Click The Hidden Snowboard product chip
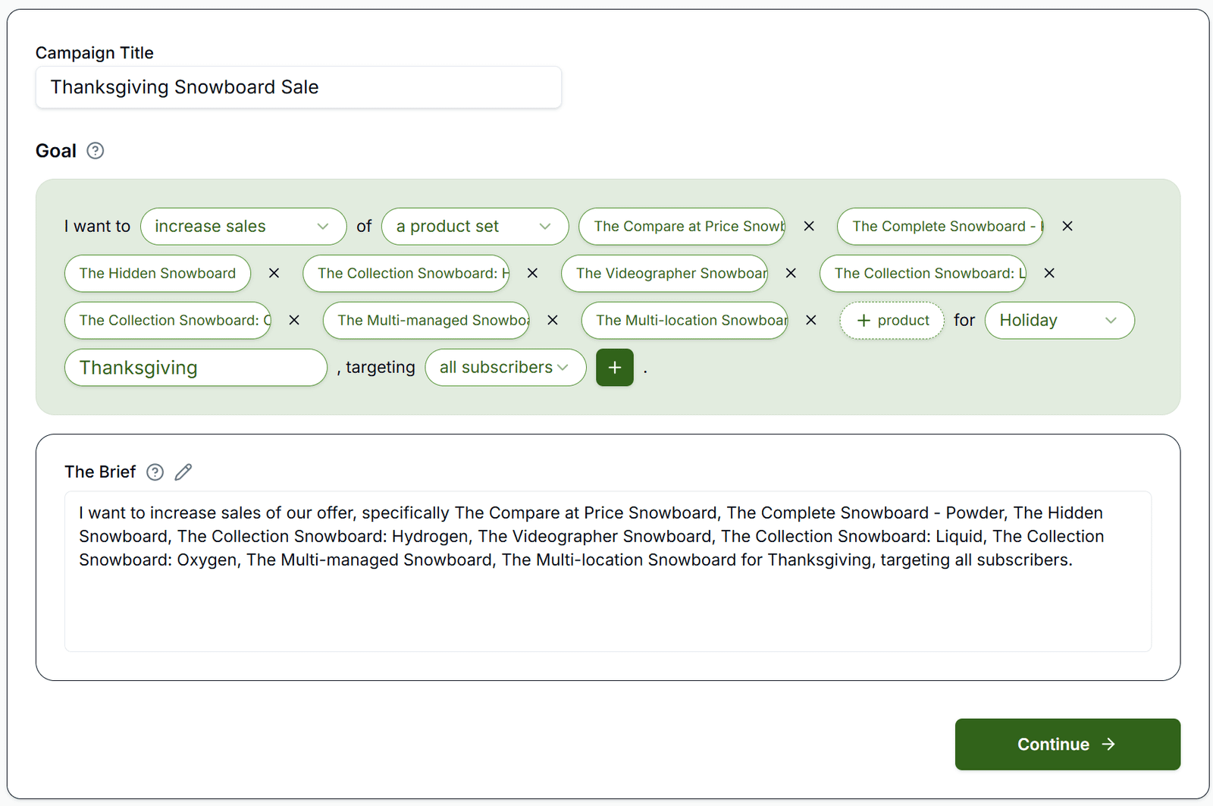Image resolution: width=1213 pixels, height=806 pixels. click(158, 274)
